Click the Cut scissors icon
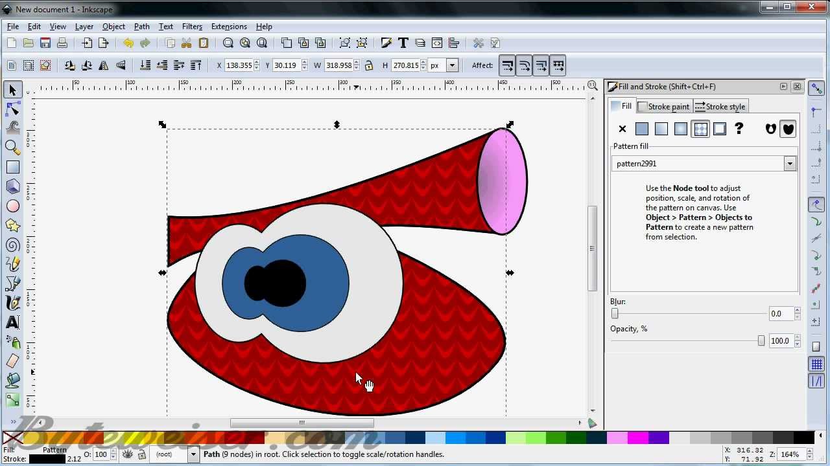 coord(187,43)
